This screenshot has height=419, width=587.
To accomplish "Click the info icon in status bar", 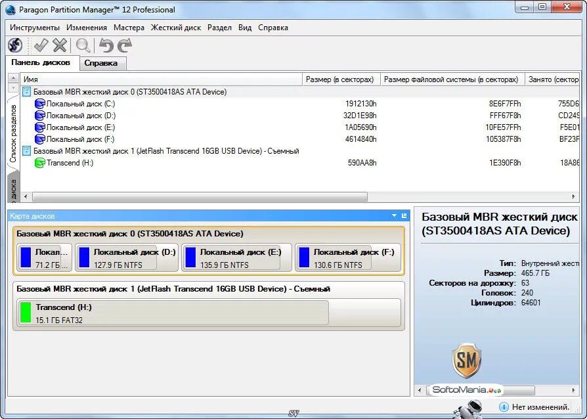I will point(504,407).
